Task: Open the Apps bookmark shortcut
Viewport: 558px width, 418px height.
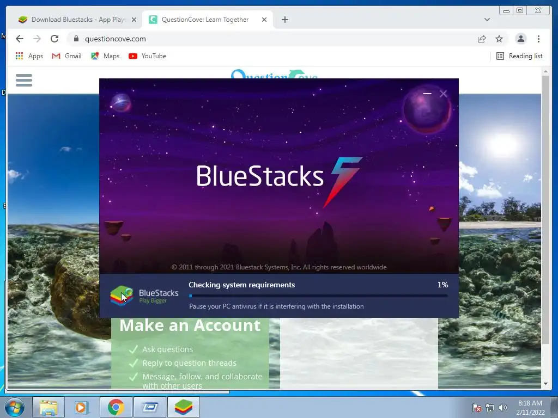Action: coord(29,56)
